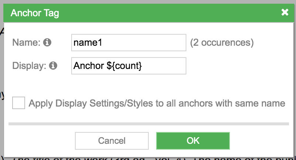
Task: Click the 'Name:' field label
Action: click(26, 42)
